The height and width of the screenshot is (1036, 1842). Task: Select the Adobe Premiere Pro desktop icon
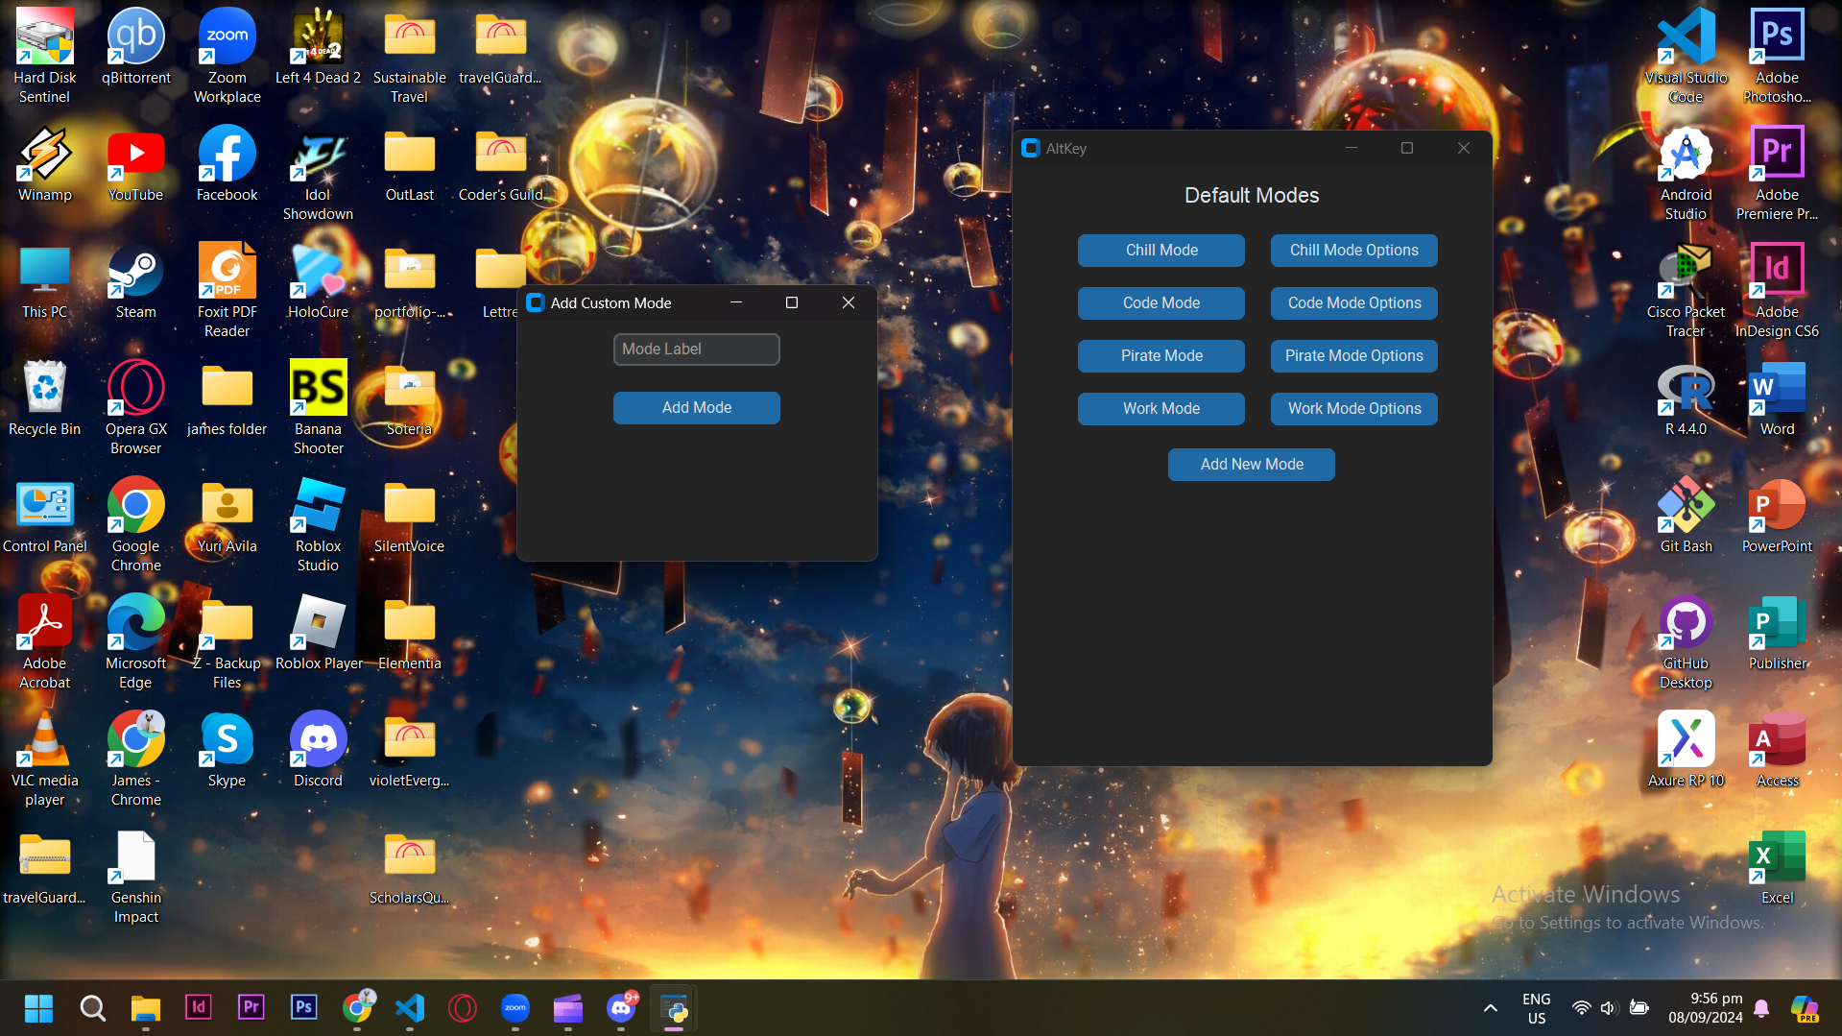(x=1778, y=173)
